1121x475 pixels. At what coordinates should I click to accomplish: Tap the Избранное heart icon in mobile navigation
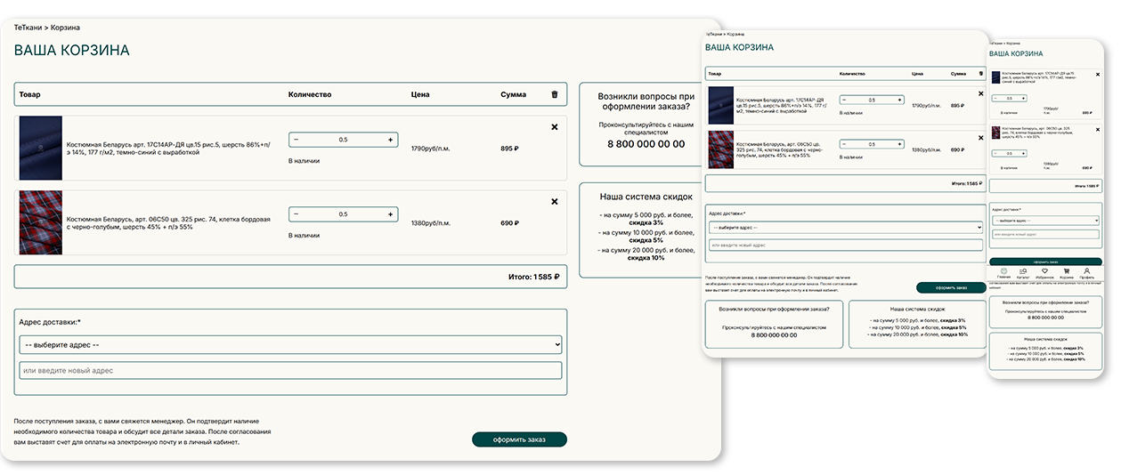[1045, 272]
